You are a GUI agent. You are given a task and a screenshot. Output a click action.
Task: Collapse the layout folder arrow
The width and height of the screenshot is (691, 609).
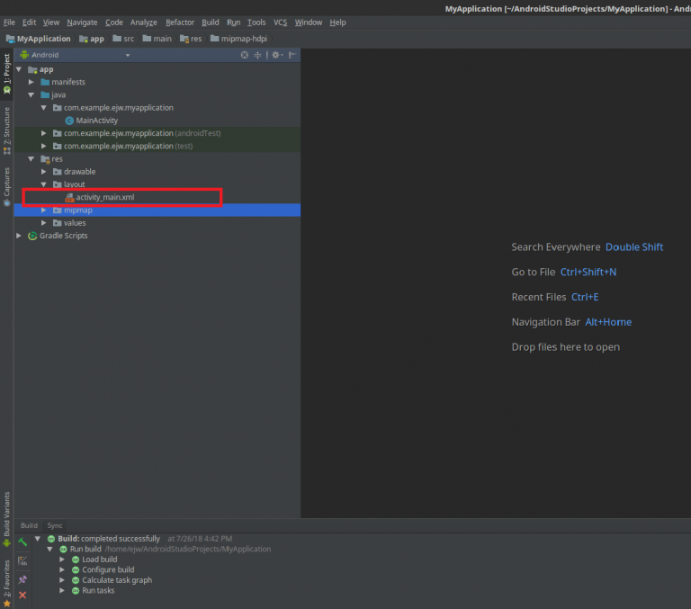point(43,184)
